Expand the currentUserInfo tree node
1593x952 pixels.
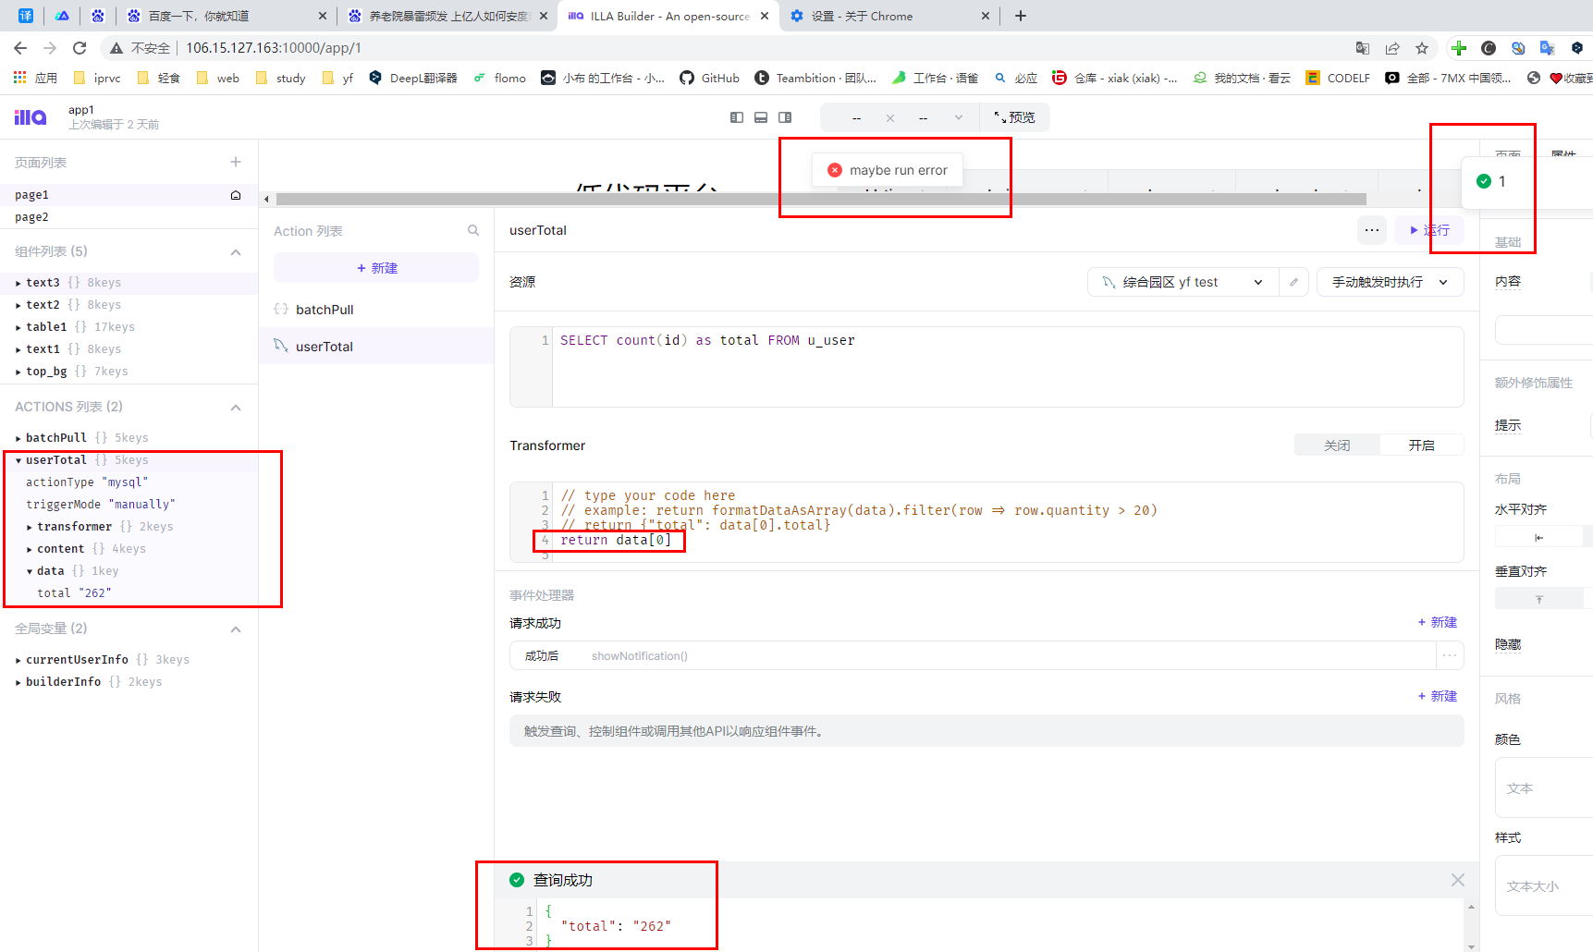(x=18, y=660)
